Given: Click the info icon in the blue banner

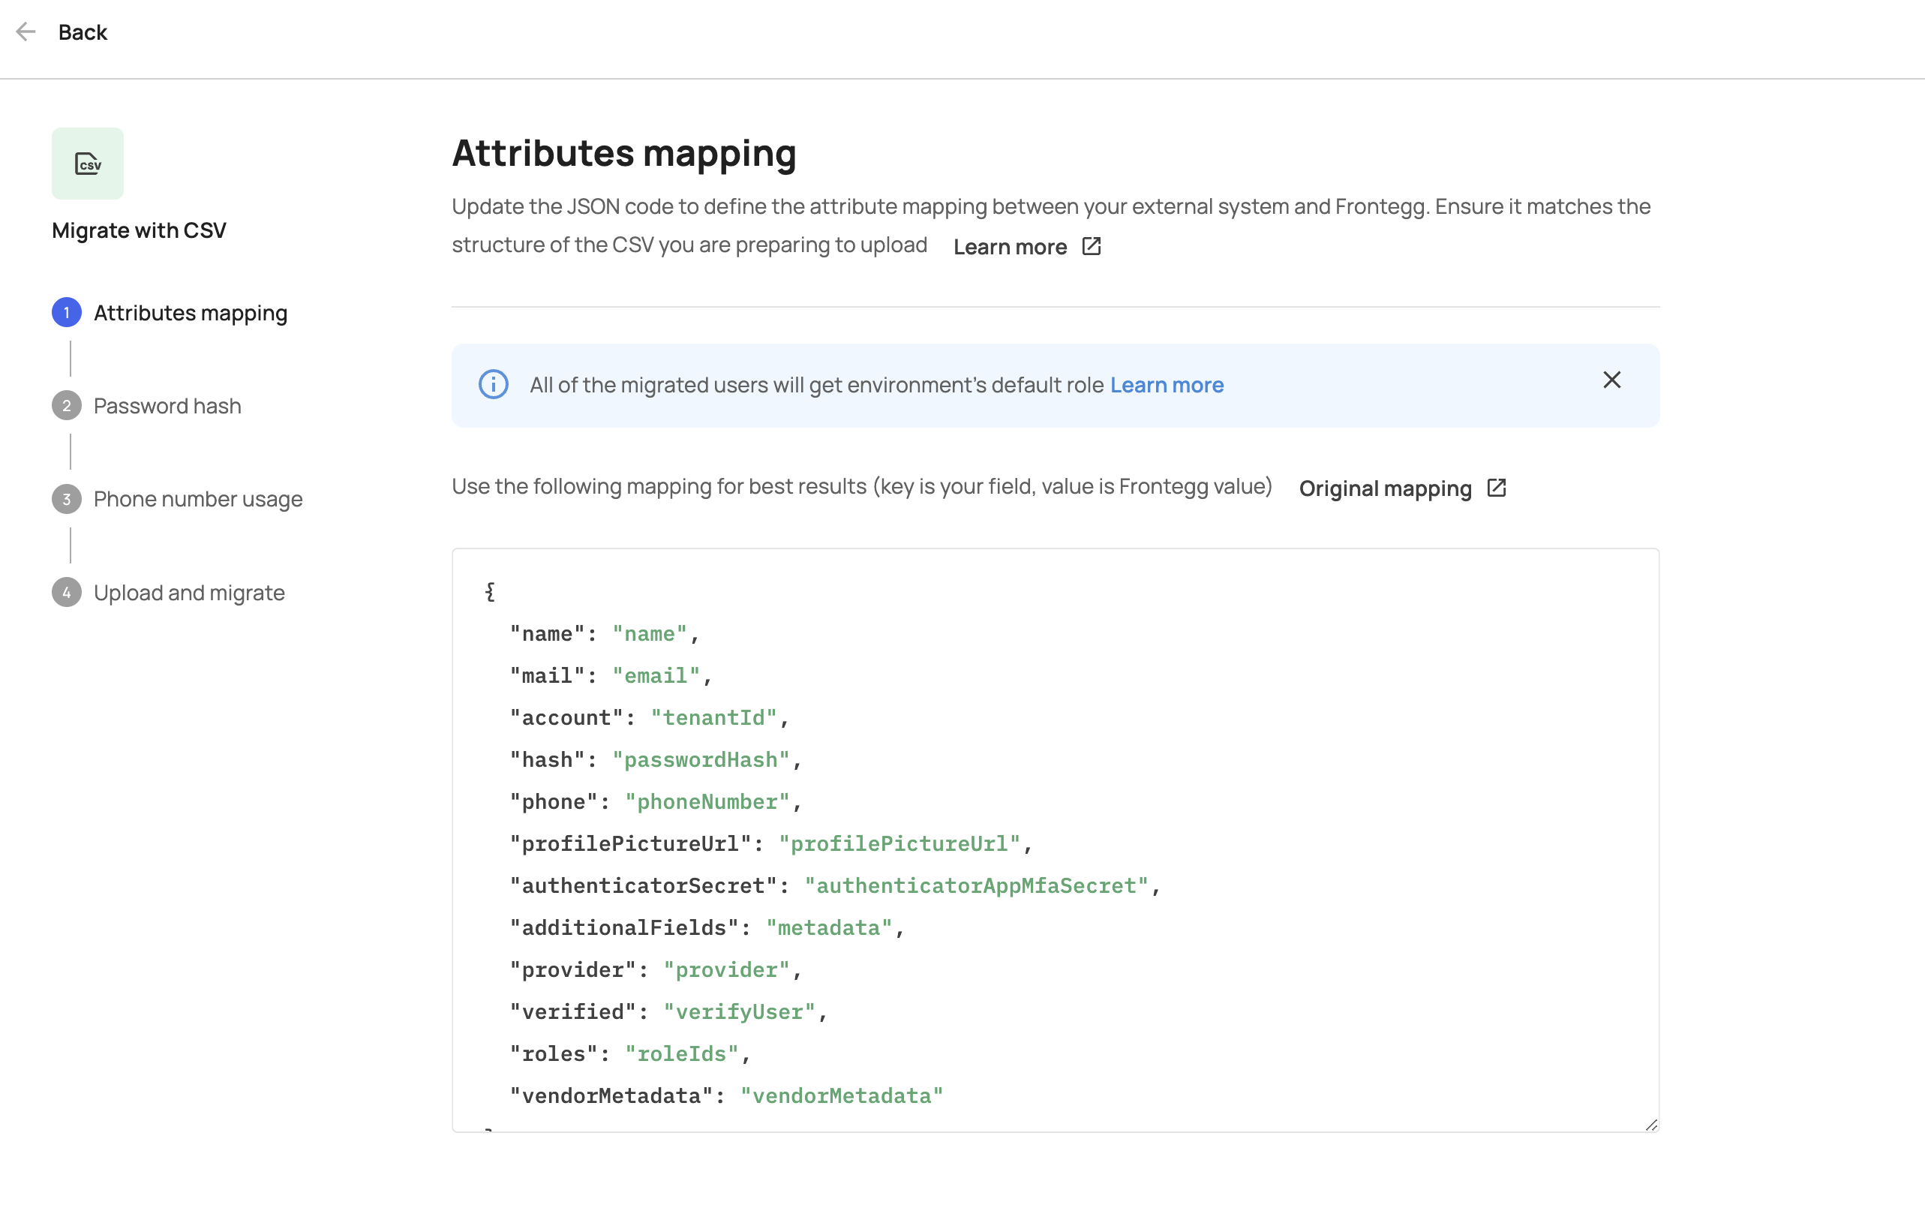Looking at the screenshot, I should pyautogui.click(x=492, y=384).
